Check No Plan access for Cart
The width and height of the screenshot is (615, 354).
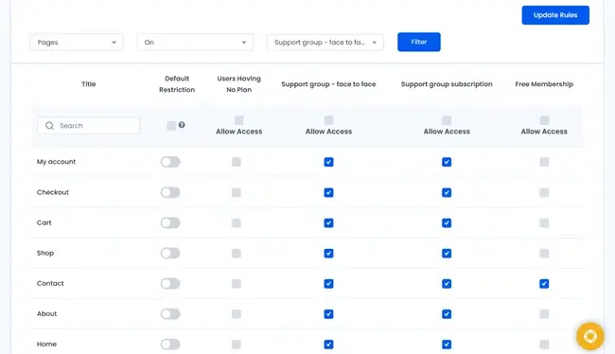[237, 223]
